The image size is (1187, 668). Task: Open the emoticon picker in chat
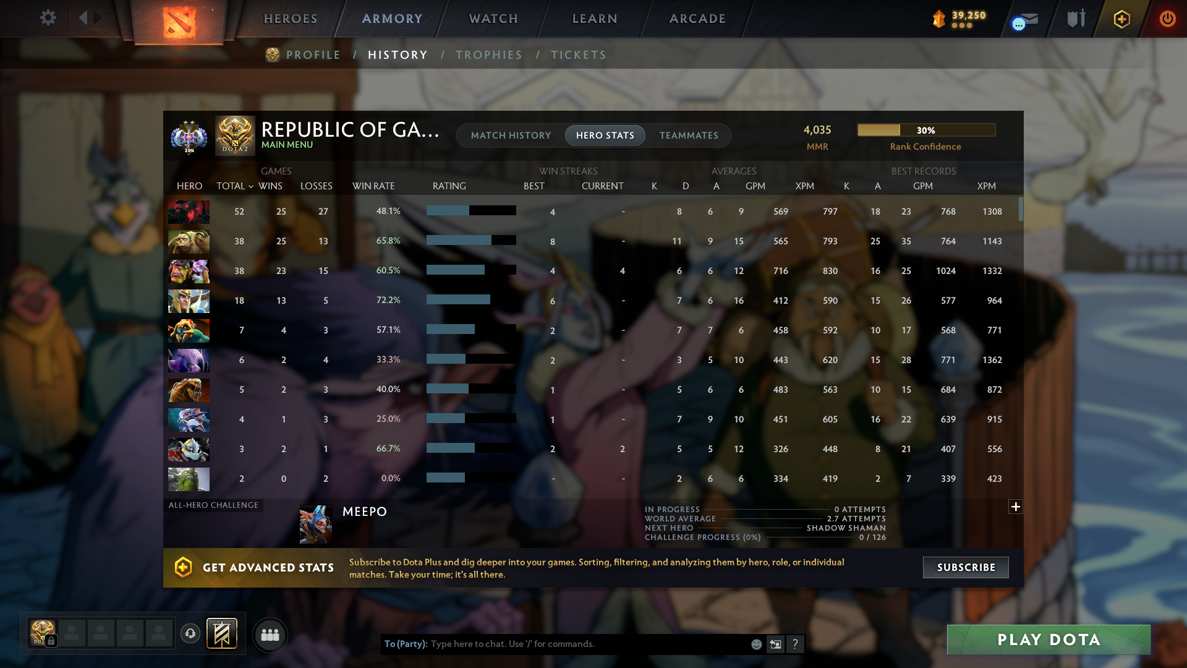pyautogui.click(x=756, y=644)
